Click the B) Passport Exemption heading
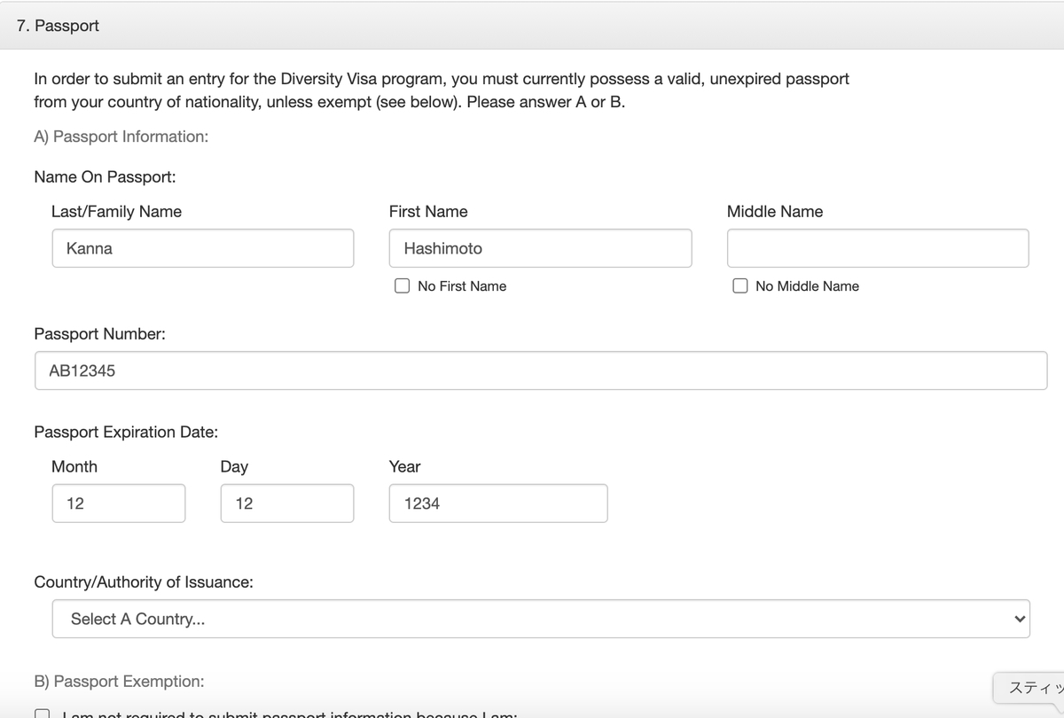Screen dimensions: 1064x718 (119, 682)
